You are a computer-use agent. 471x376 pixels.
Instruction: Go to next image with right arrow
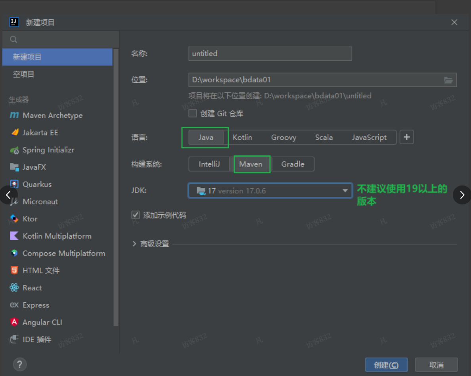(462, 195)
